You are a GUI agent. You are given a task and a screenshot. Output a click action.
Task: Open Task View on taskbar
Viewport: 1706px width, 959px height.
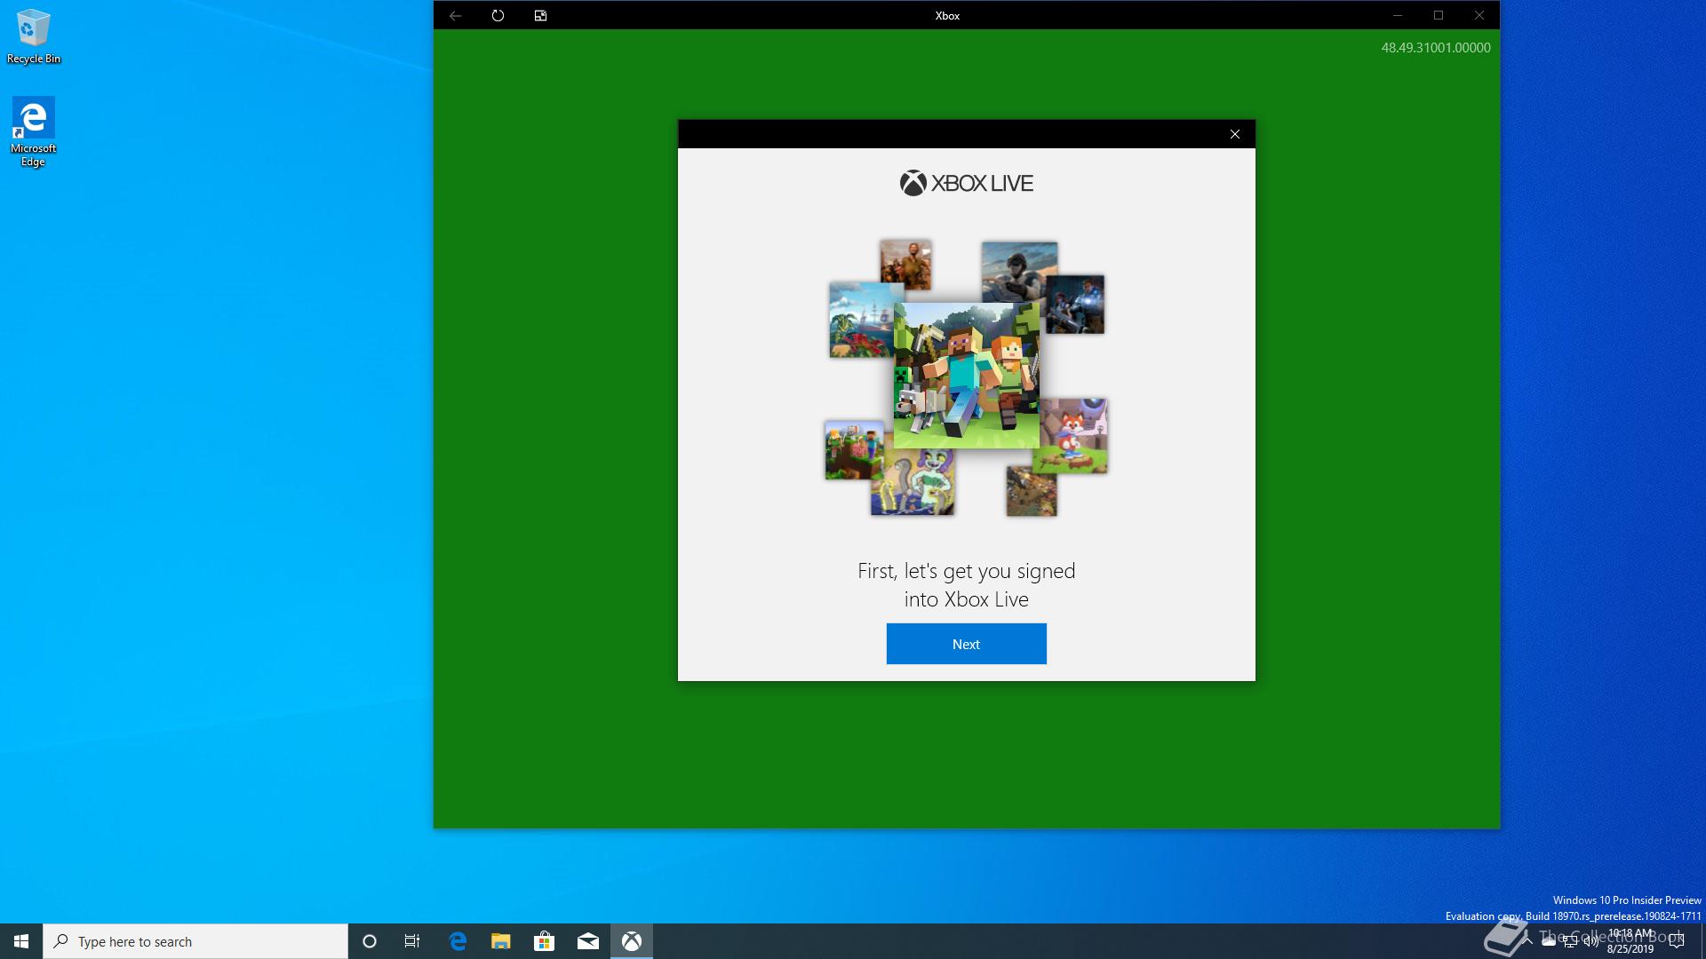click(412, 941)
